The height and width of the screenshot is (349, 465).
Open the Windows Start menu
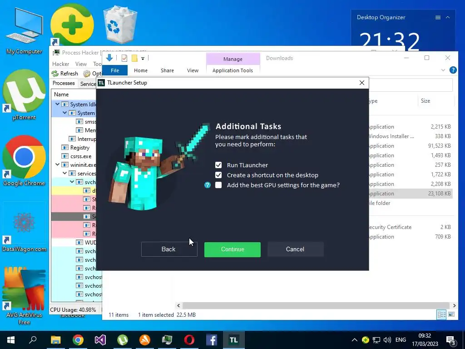11,340
